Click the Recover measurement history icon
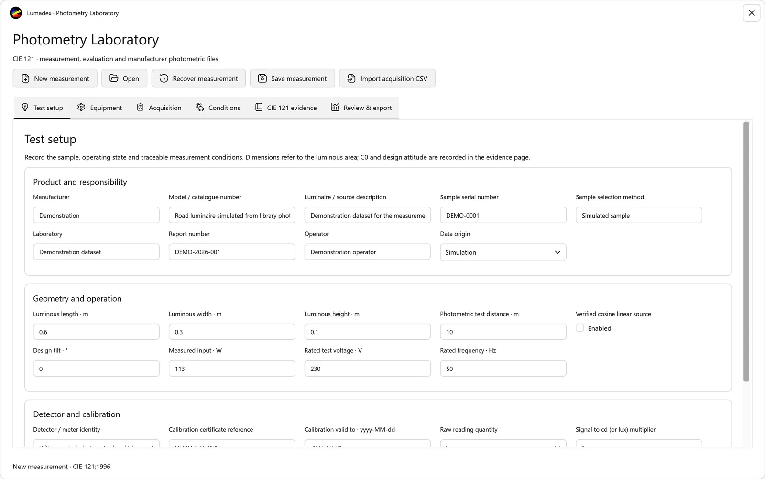The image size is (765, 479). tap(164, 78)
